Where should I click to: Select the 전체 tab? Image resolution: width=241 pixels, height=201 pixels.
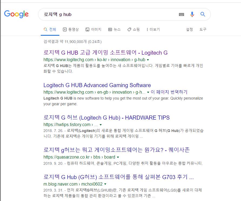(50, 29)
